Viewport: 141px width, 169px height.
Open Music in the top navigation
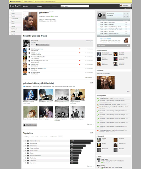pos(25,6)
